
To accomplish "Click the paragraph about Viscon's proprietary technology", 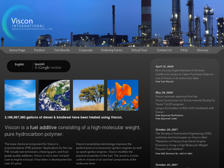I will point(109,154).
